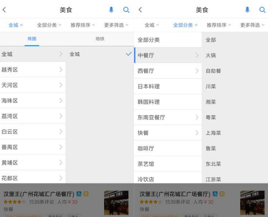The height and width of the screenshot is (217, 268).
Task: Select 日本料理 category
Action: (168, 86)
